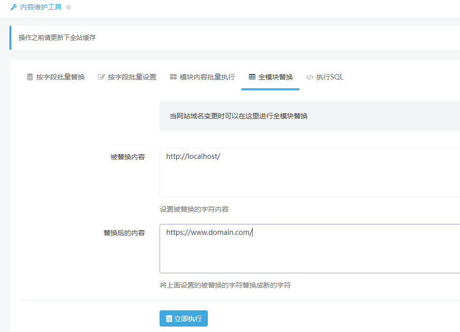Click the gray dot after the page title
Viewport: 460px width, 332px height.
[68, 7]
